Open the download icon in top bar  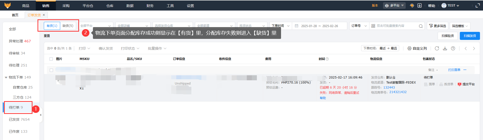pos(420,6)
